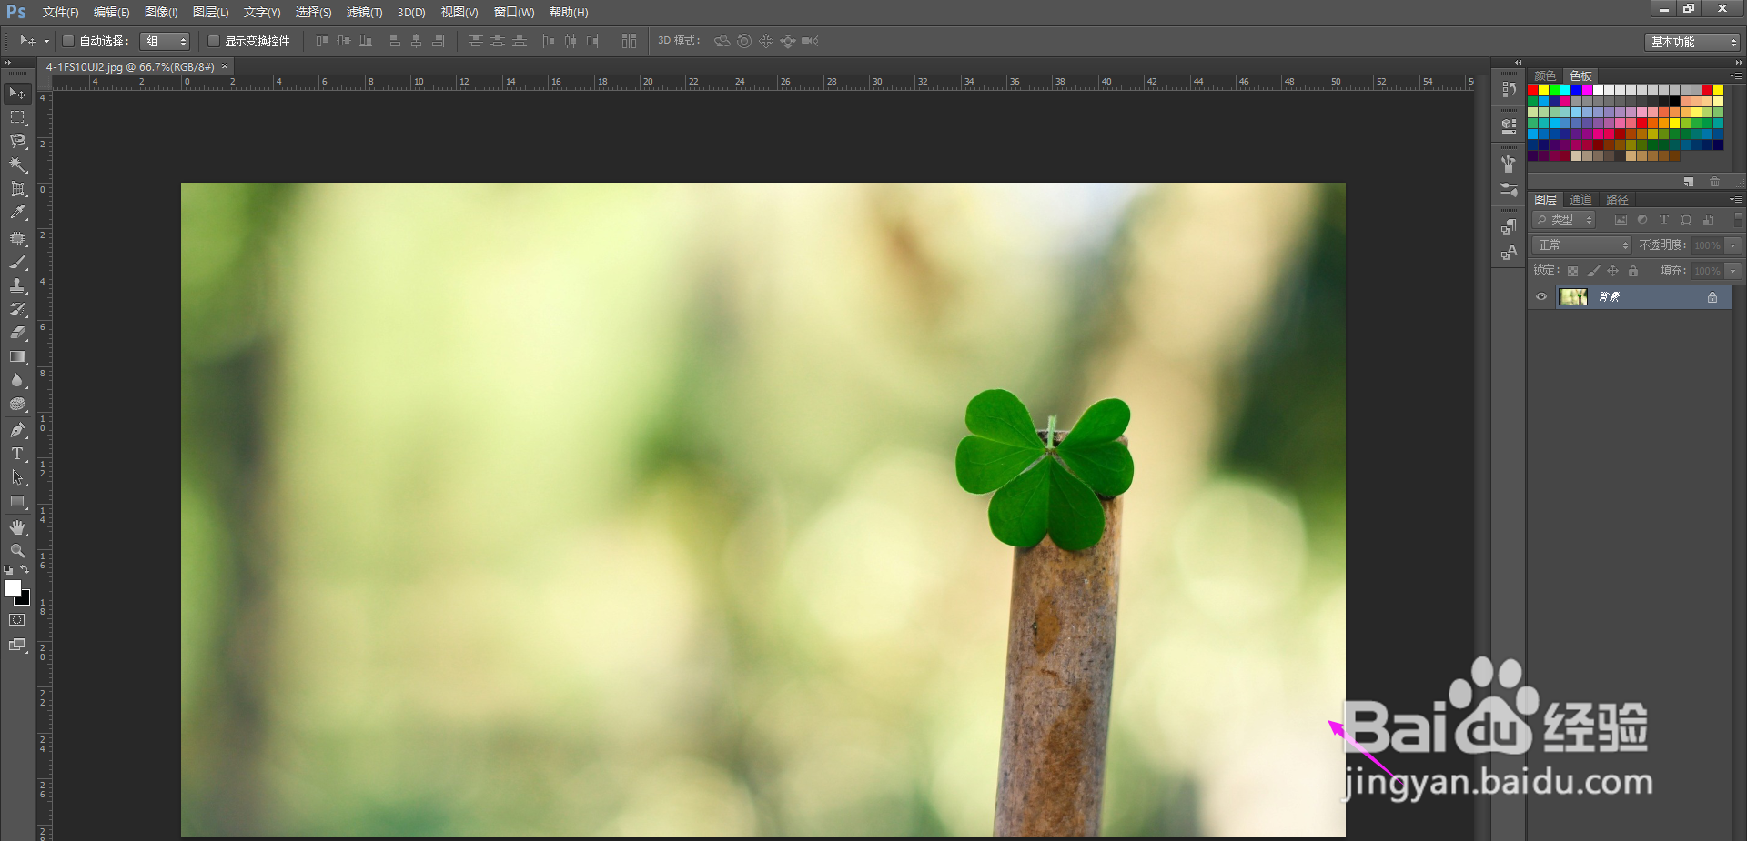Toggle lock image pixels brush icon
This screenshot has height=841, width=1747.
point(1593,271)
